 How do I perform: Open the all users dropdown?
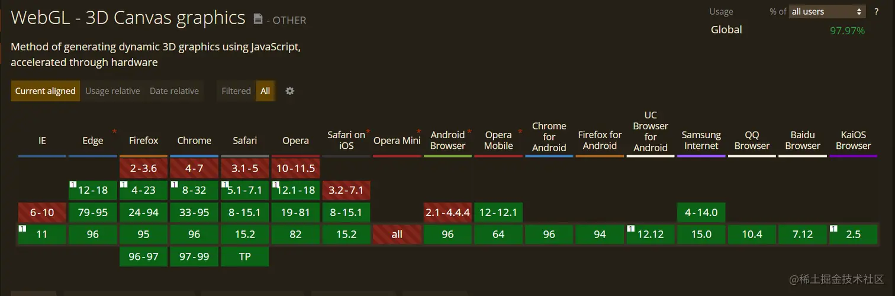[x=828, y=11]
